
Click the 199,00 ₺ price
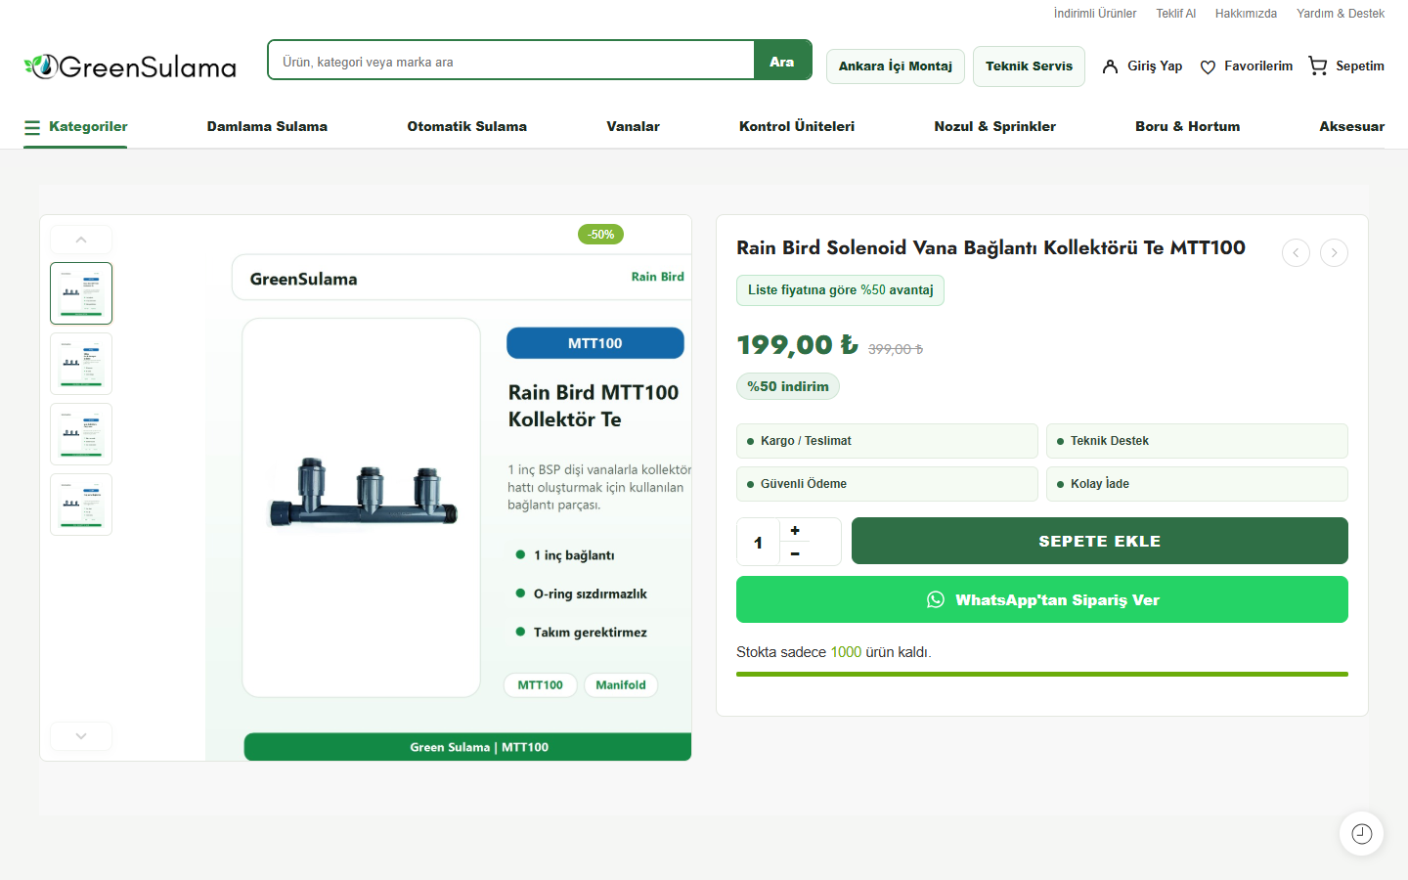coord(797,345)
